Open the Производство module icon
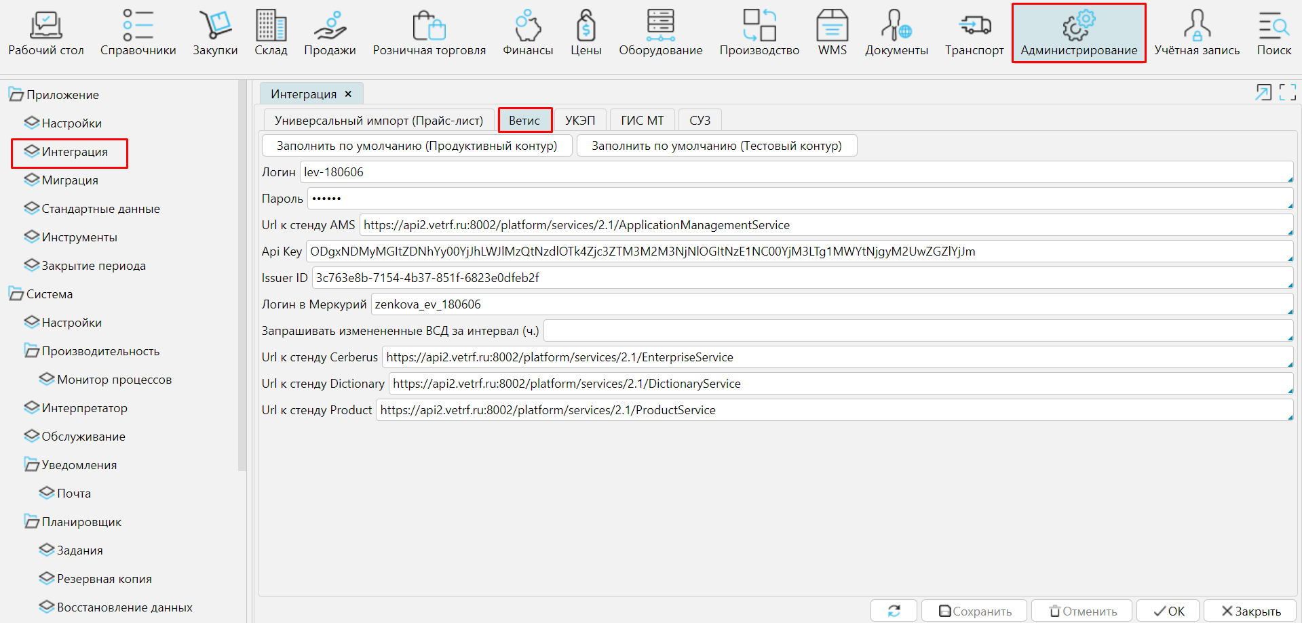This screenshot has width=1302, height=623. point(759,26)
